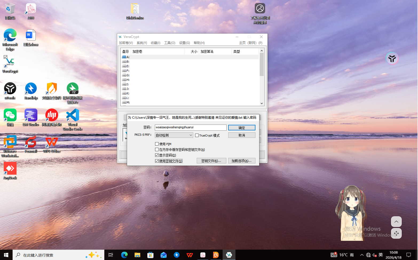Enable the 使用 PIM checkbox

[157, 144]
